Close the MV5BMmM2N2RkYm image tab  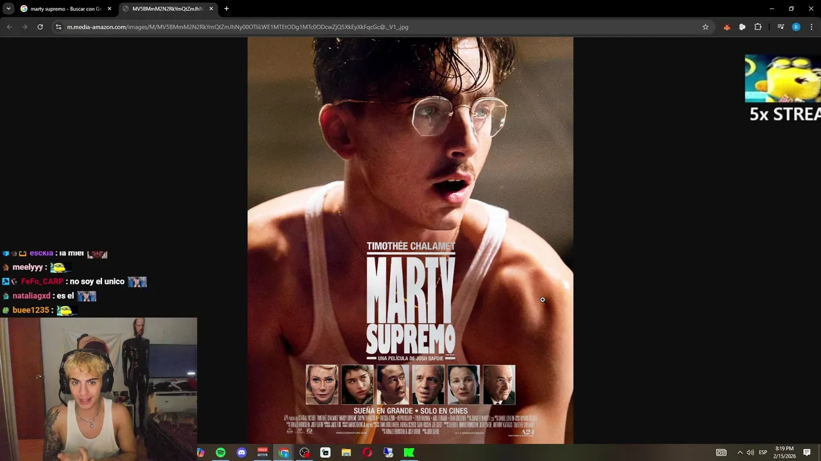[211, 9]
